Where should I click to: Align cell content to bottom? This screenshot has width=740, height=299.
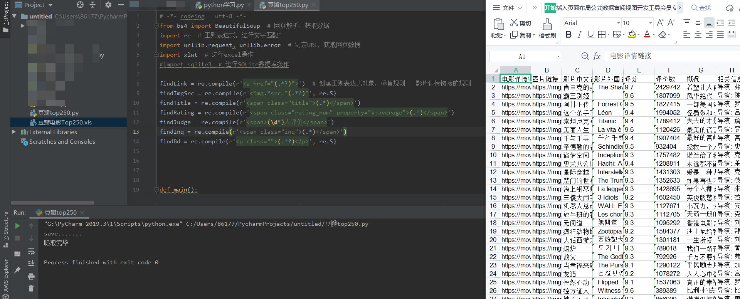coord(709,23)
